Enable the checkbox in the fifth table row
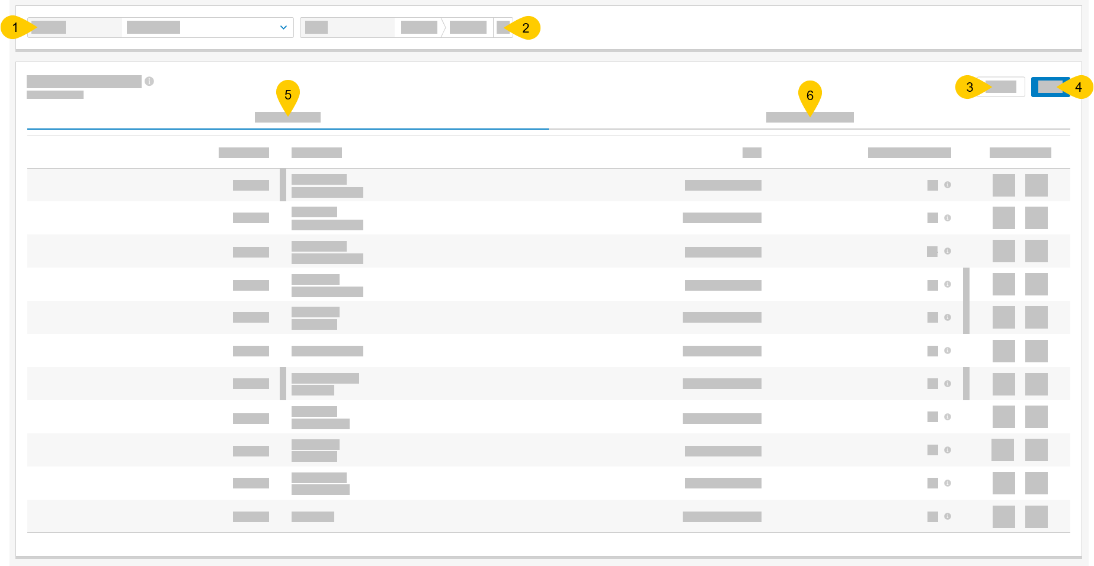The width and height of the screenshot is (1094, 566). tap(932, 317)
